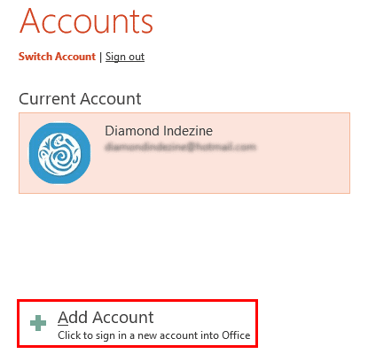368x354 pixels.
Task: Select the Diamond Indezine account name
Action: point(159,131)
